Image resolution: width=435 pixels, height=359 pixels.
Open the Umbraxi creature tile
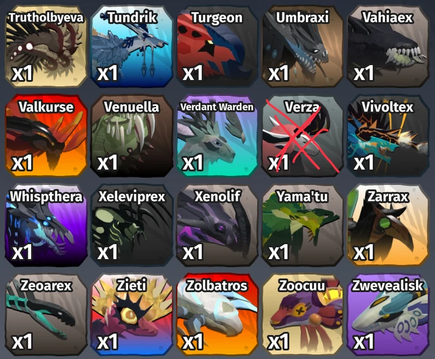pos(302,46)
